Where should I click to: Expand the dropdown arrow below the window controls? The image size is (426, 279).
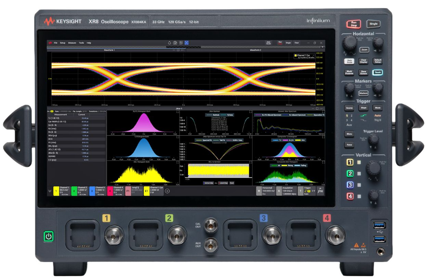(x=322, y=47)
